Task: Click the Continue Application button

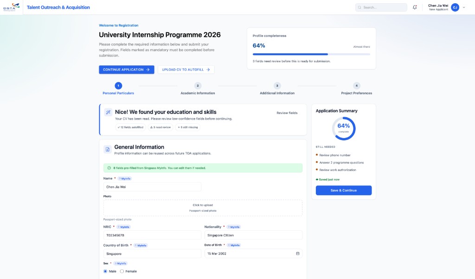Action: (126, 70)
